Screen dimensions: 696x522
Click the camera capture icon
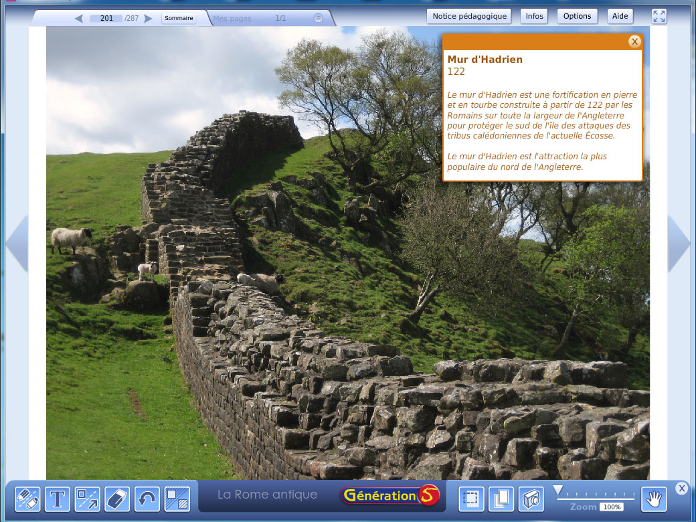531,499
